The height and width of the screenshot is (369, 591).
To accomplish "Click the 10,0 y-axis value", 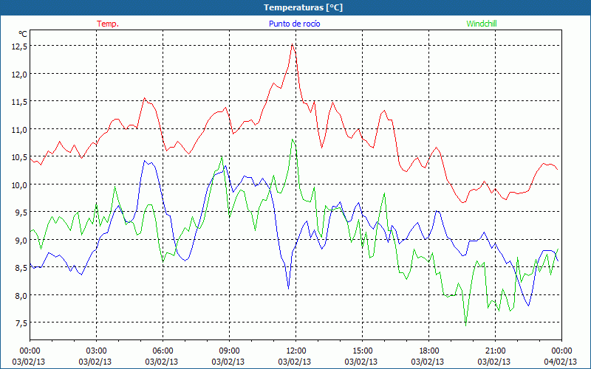I will click(x=19, y=185).
